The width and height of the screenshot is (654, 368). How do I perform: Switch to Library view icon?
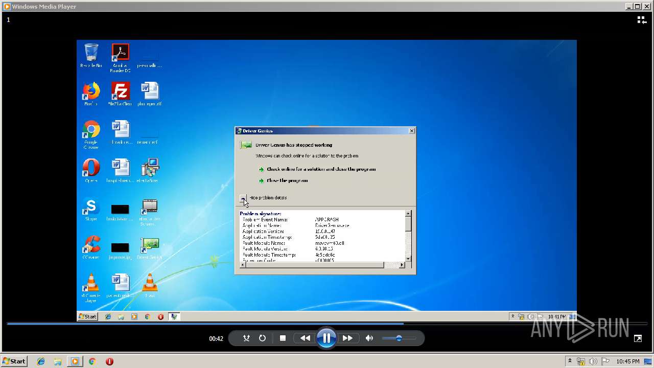pos(642,20)
